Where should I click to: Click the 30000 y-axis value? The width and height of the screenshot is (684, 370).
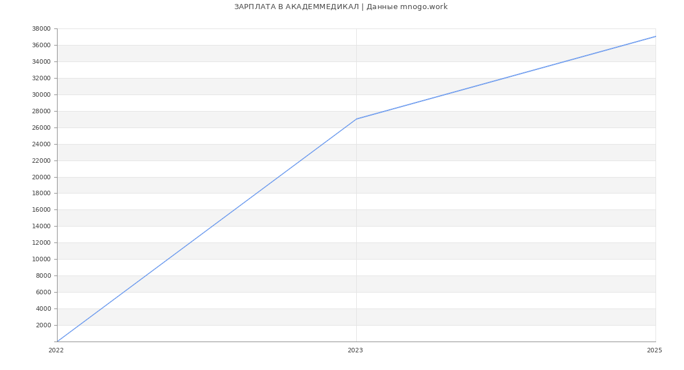point(41,95)
